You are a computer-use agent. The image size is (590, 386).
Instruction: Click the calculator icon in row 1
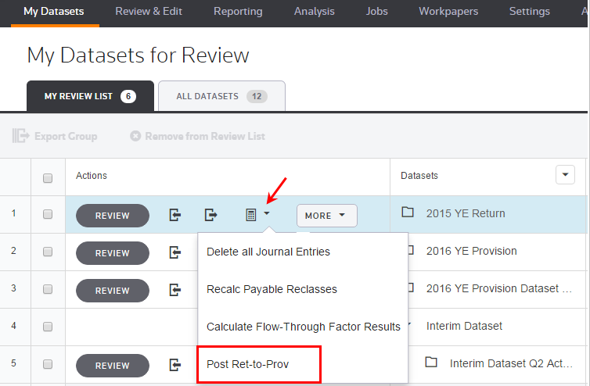tap(250, 215)
